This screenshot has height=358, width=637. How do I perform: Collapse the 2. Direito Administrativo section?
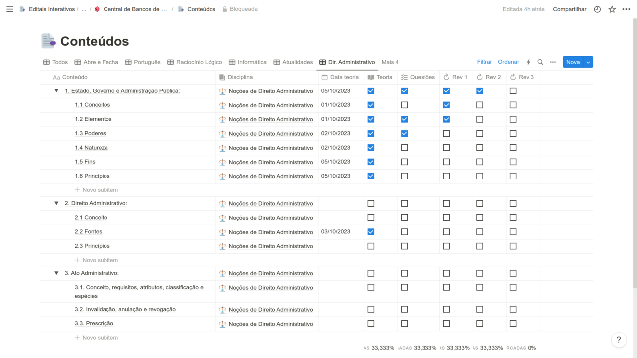[x=56, y=203]
